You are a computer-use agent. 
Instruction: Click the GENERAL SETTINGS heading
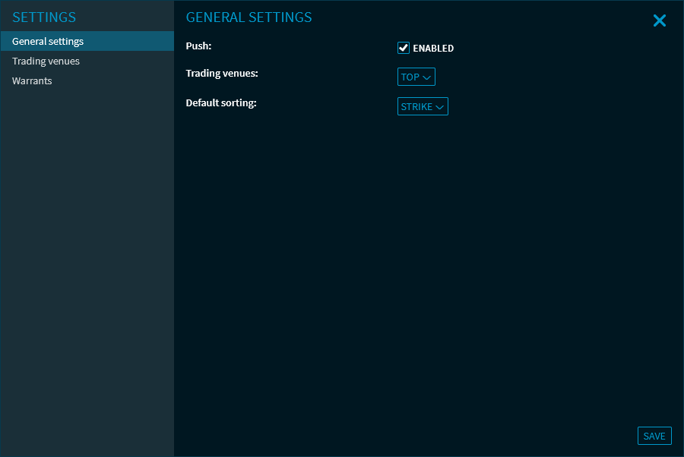[249, 17]
